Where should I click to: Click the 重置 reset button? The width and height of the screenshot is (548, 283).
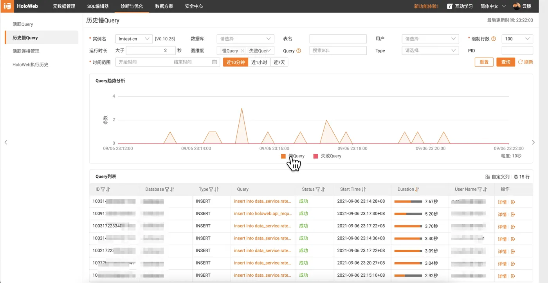484,62
